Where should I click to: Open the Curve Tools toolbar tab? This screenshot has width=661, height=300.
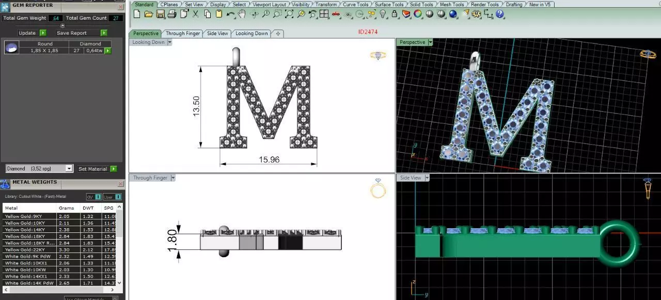(356, 5)
